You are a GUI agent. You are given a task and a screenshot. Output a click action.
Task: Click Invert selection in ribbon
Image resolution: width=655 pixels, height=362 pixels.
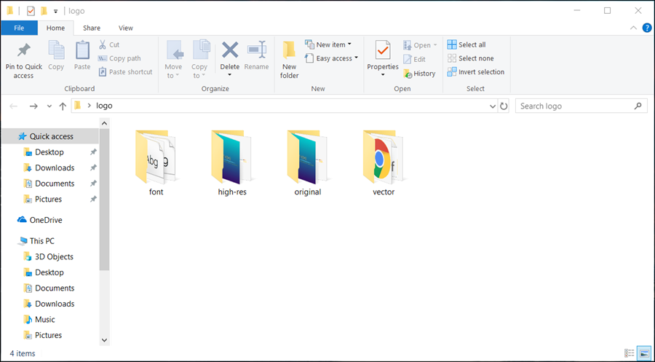pos(476,72)
